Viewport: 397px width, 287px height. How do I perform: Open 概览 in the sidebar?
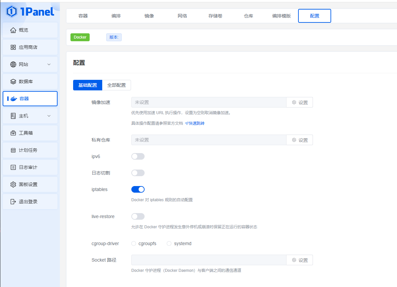pos(30,30)
